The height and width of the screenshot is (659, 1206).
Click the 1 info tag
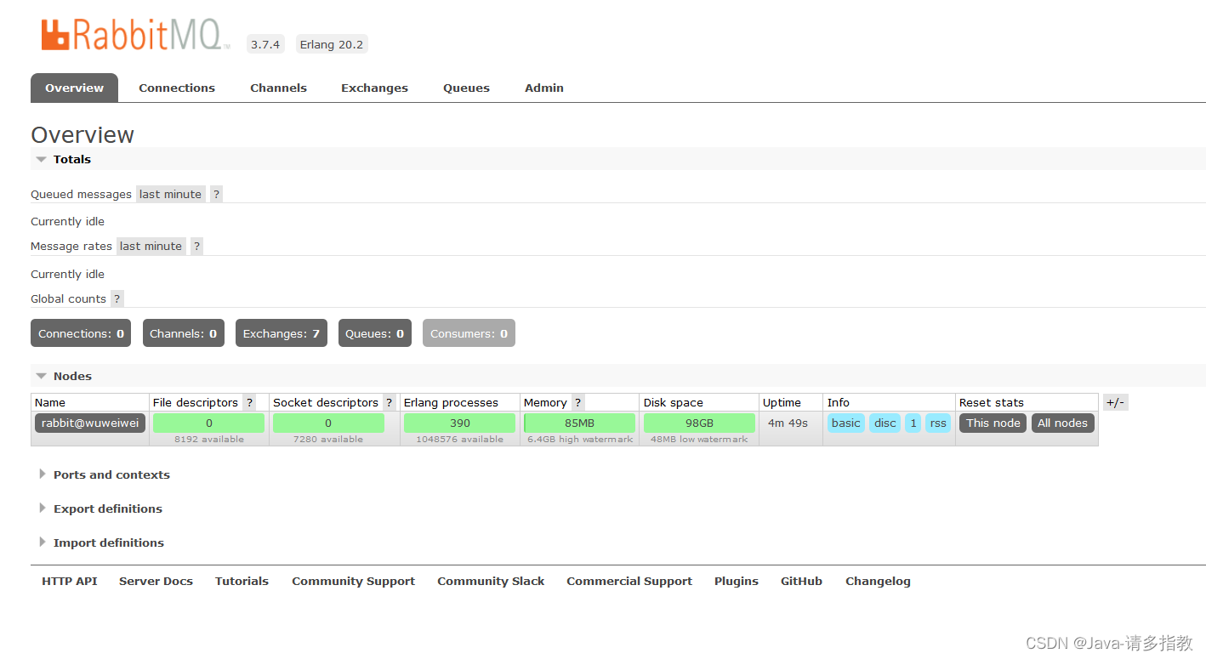click(913, 423)
